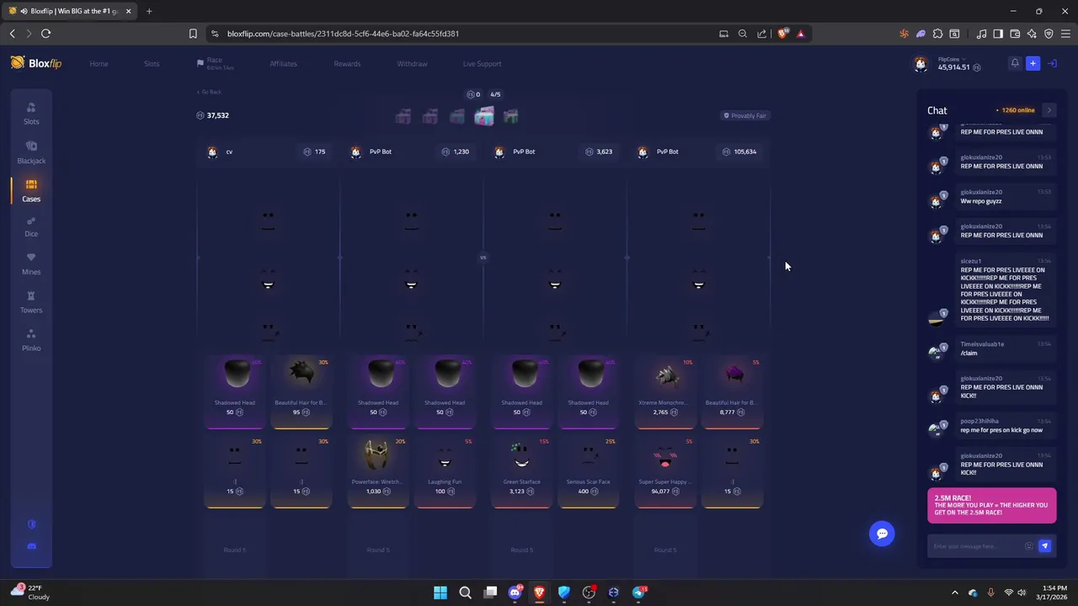Click the Green Starface item card 3,123

(521, 471)
